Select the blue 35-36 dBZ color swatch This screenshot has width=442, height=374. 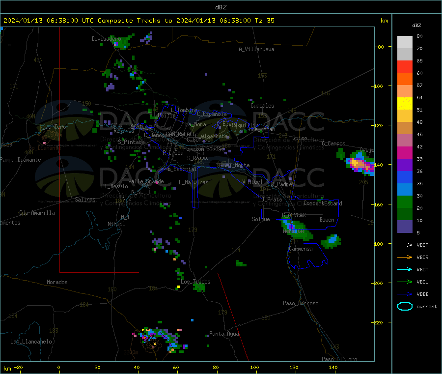click(x=405, y=177)
